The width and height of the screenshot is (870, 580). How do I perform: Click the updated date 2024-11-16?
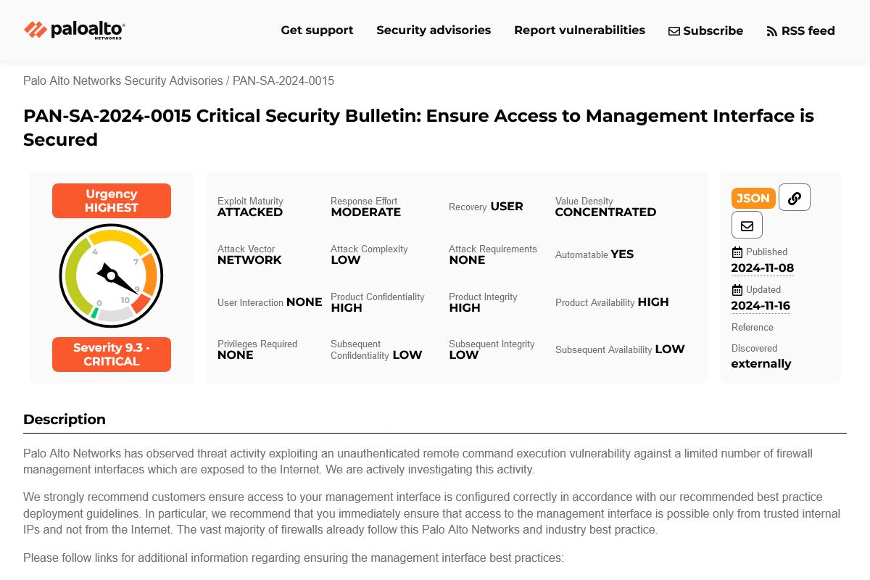point(761,306)
